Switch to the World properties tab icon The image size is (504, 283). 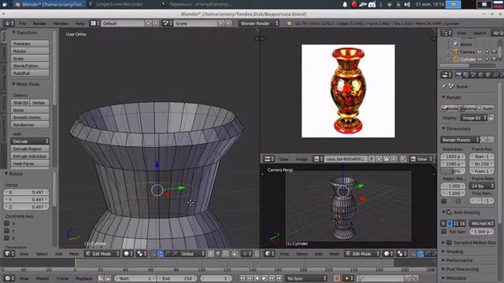481,75
